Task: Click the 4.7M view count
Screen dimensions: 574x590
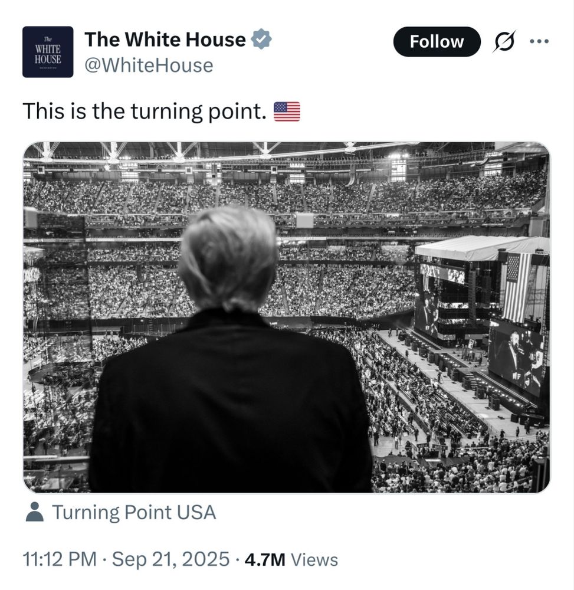Action: point(265,559)
